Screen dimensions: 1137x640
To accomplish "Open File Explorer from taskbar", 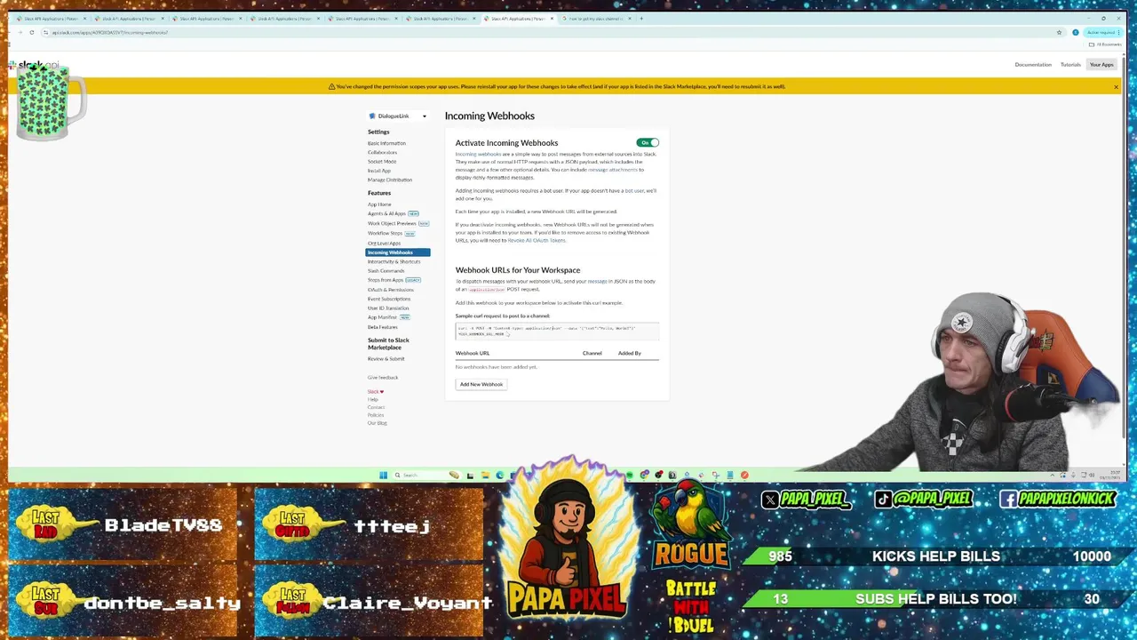I will tap(485, 475).
